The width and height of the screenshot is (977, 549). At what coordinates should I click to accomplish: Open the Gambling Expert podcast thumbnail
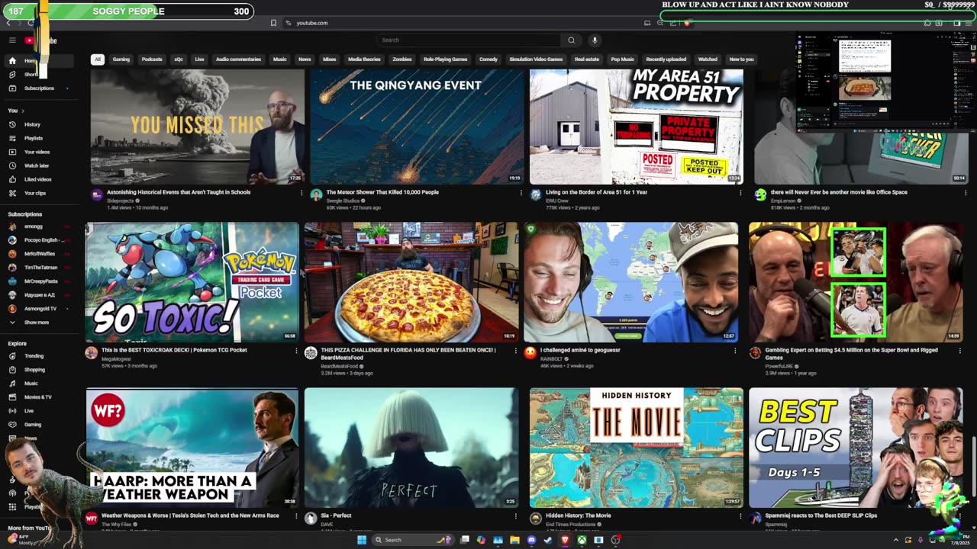coord(856,282)
